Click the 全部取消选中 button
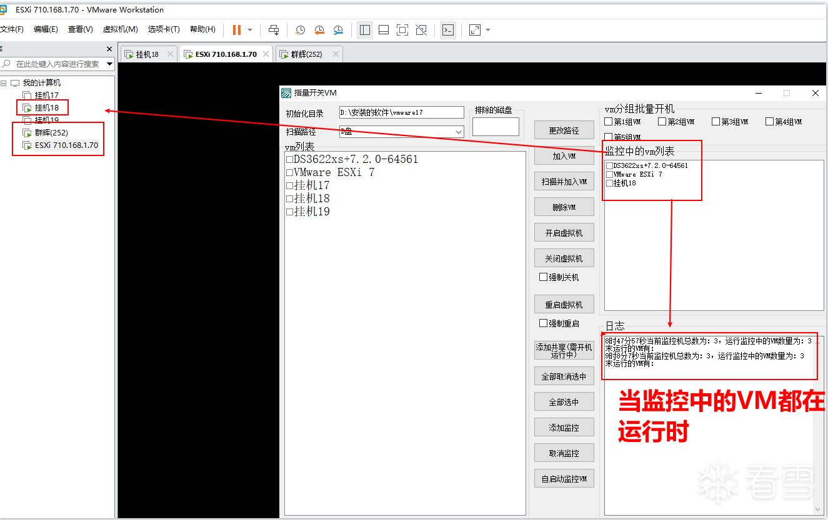Image resolution: width=828 pixels, height=520 pixels. point(564,376)
